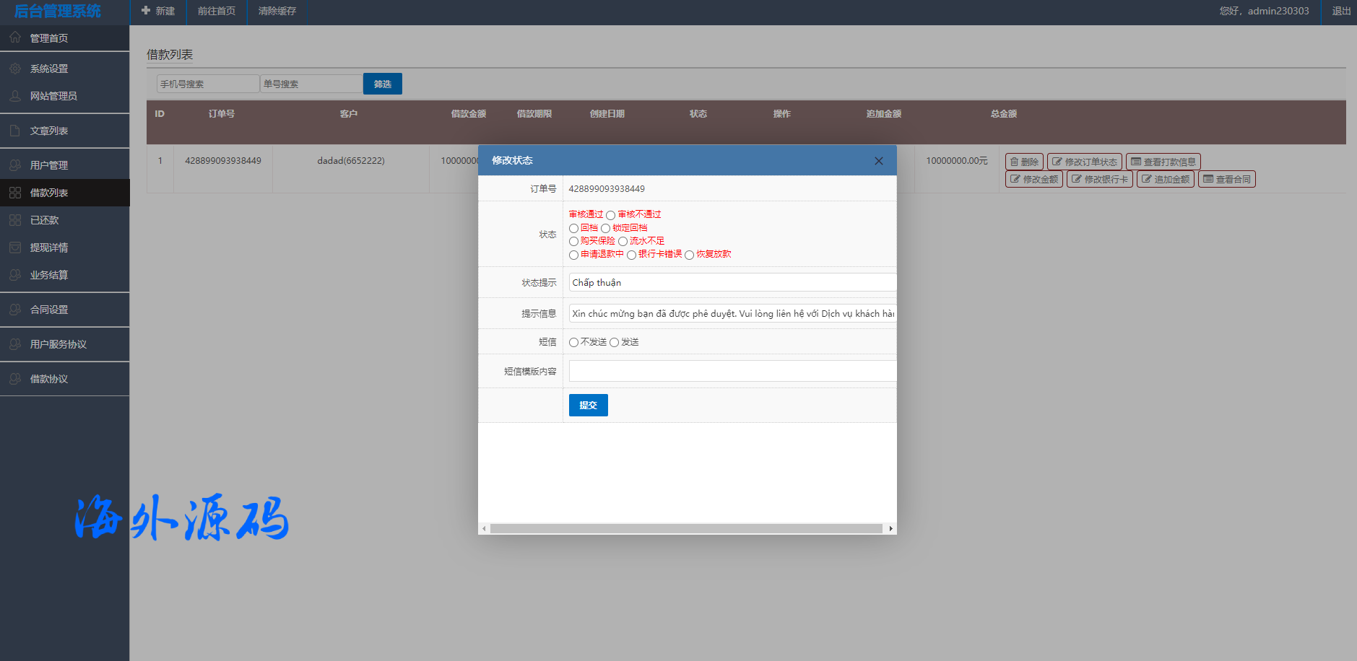The width and height of the screenshot is (1357, 661).
Task: Click the 退出 logout link
Action: click(x=1341, y=11)
